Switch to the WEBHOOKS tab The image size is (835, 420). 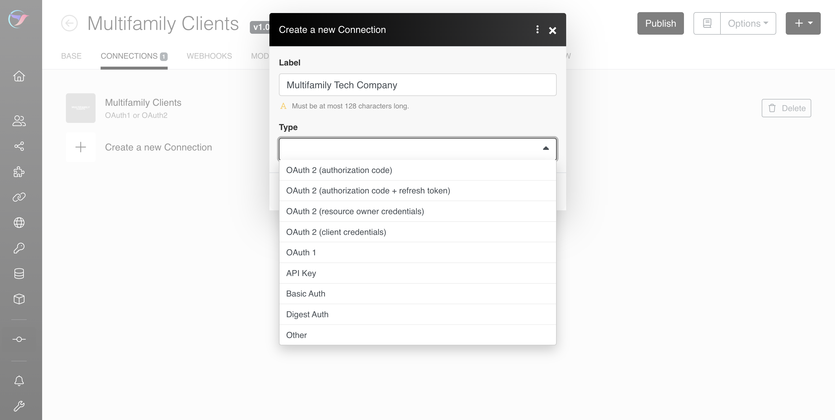[209, 56]
